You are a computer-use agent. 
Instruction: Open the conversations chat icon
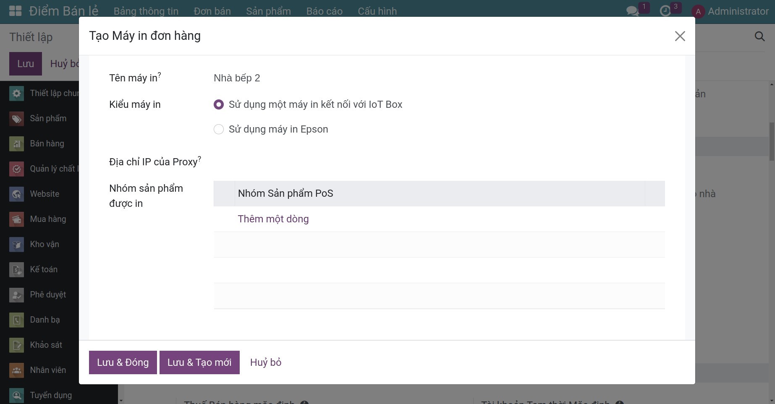pos(632,11)
